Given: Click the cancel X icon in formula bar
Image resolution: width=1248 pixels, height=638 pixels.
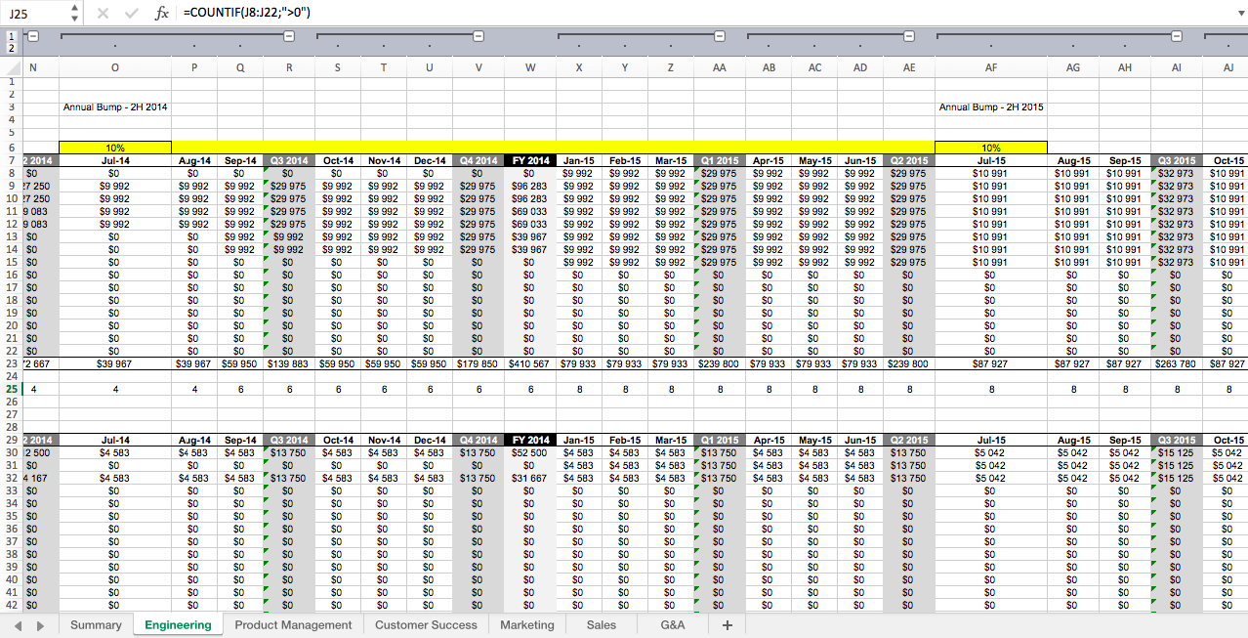Looking at the screenshot, I should (104, 14).
